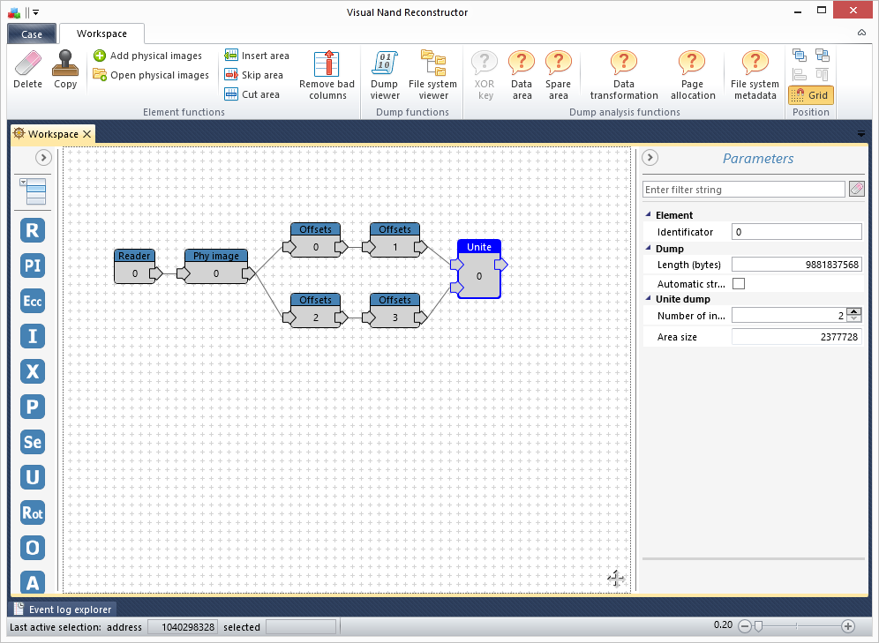Choose Cut area
This screenshot has height=643, width=879.
click(252, 94)
